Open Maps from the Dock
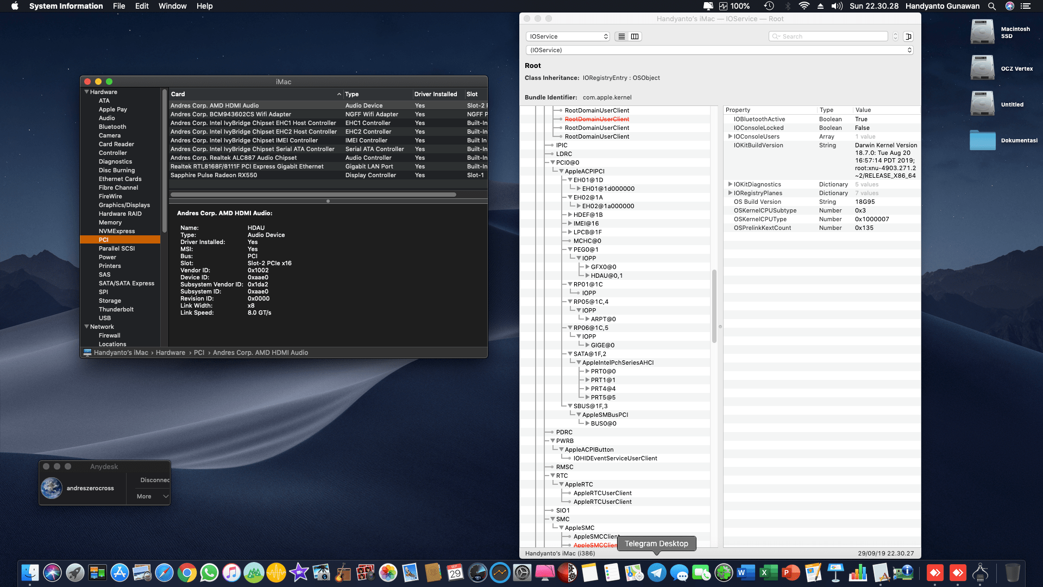Viewport: 1043px width, 587px height. [633, 572]
